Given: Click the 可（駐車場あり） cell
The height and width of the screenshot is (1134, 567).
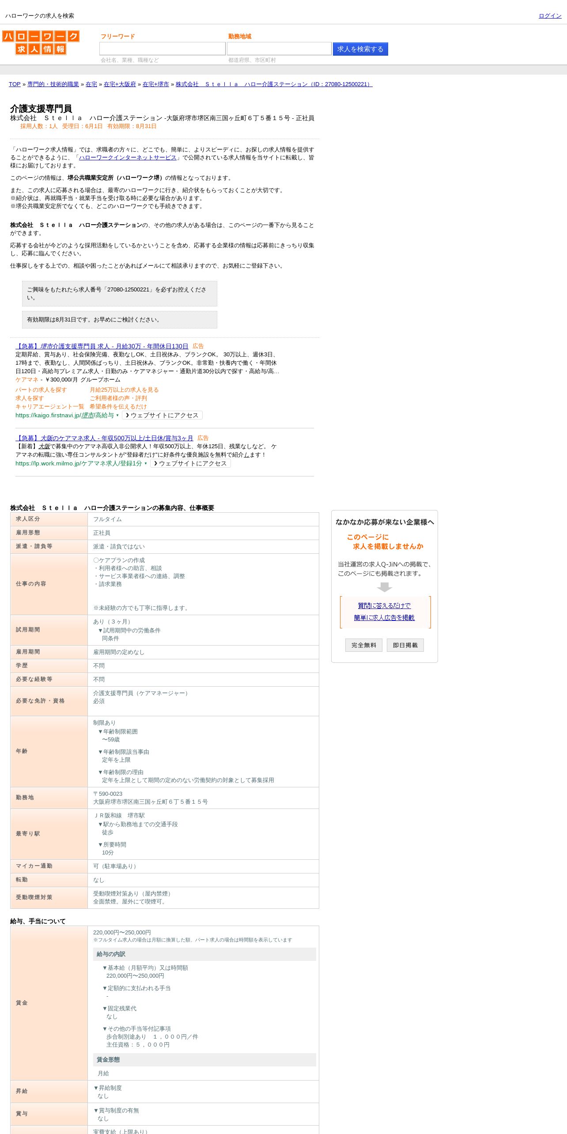Looking at the screenshot, I should (203, 866).
